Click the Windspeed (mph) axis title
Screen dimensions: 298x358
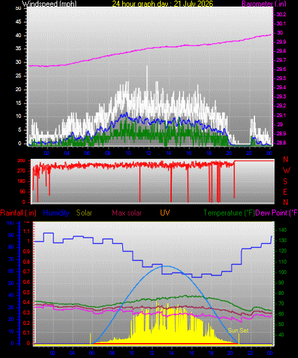coord(49,4)
